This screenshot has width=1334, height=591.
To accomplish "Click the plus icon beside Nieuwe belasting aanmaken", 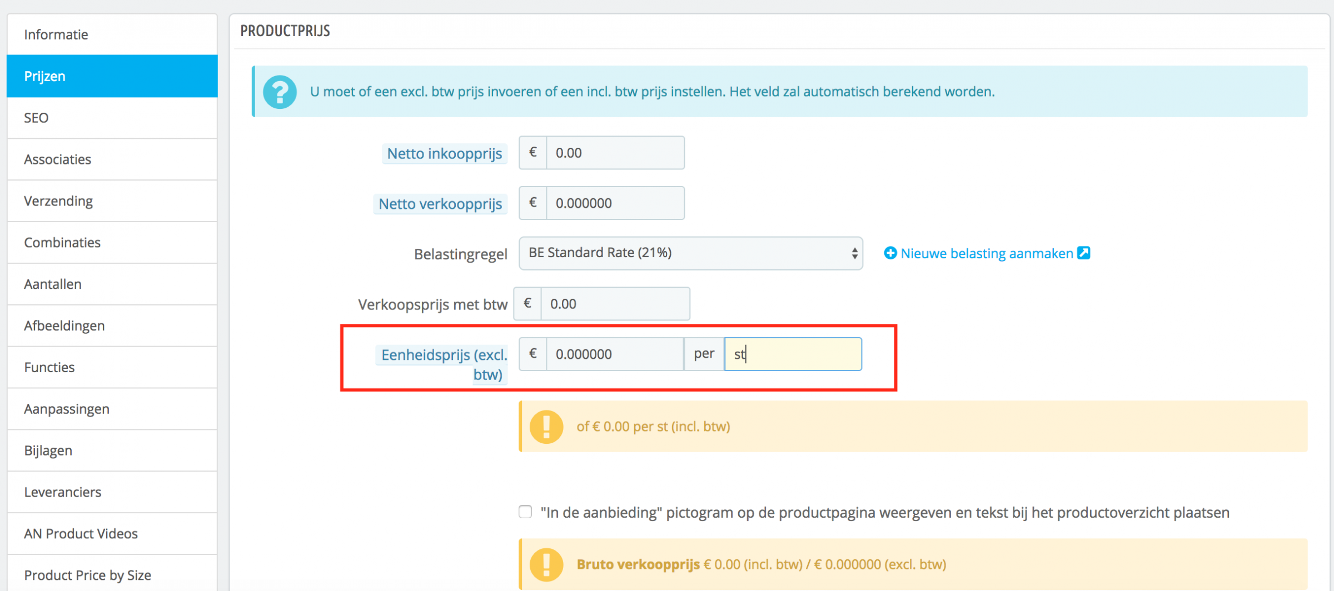I will tap(890, 253).
